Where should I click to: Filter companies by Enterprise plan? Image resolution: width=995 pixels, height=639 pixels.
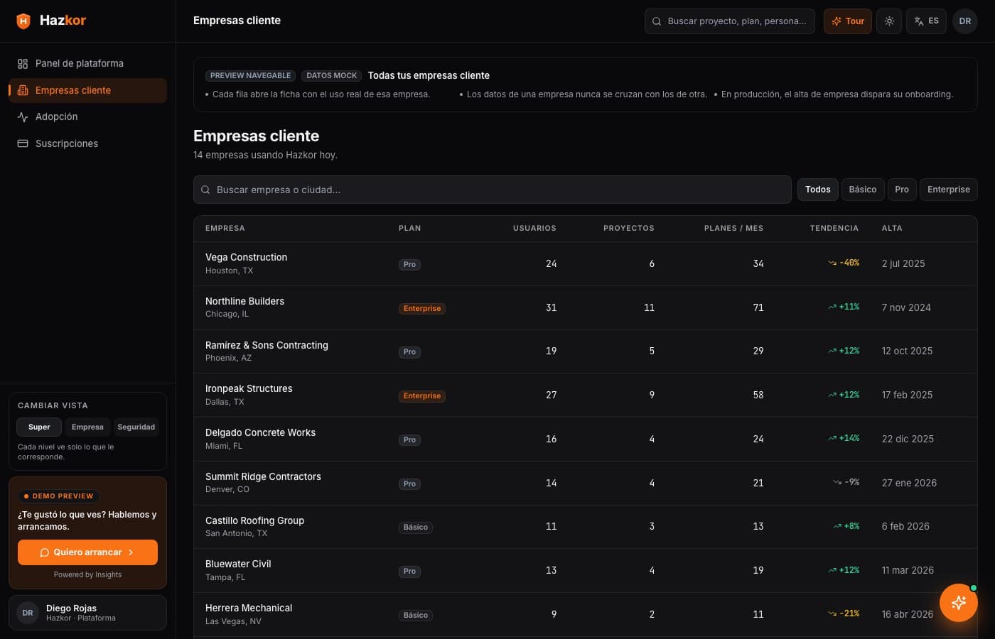point(949,190)
